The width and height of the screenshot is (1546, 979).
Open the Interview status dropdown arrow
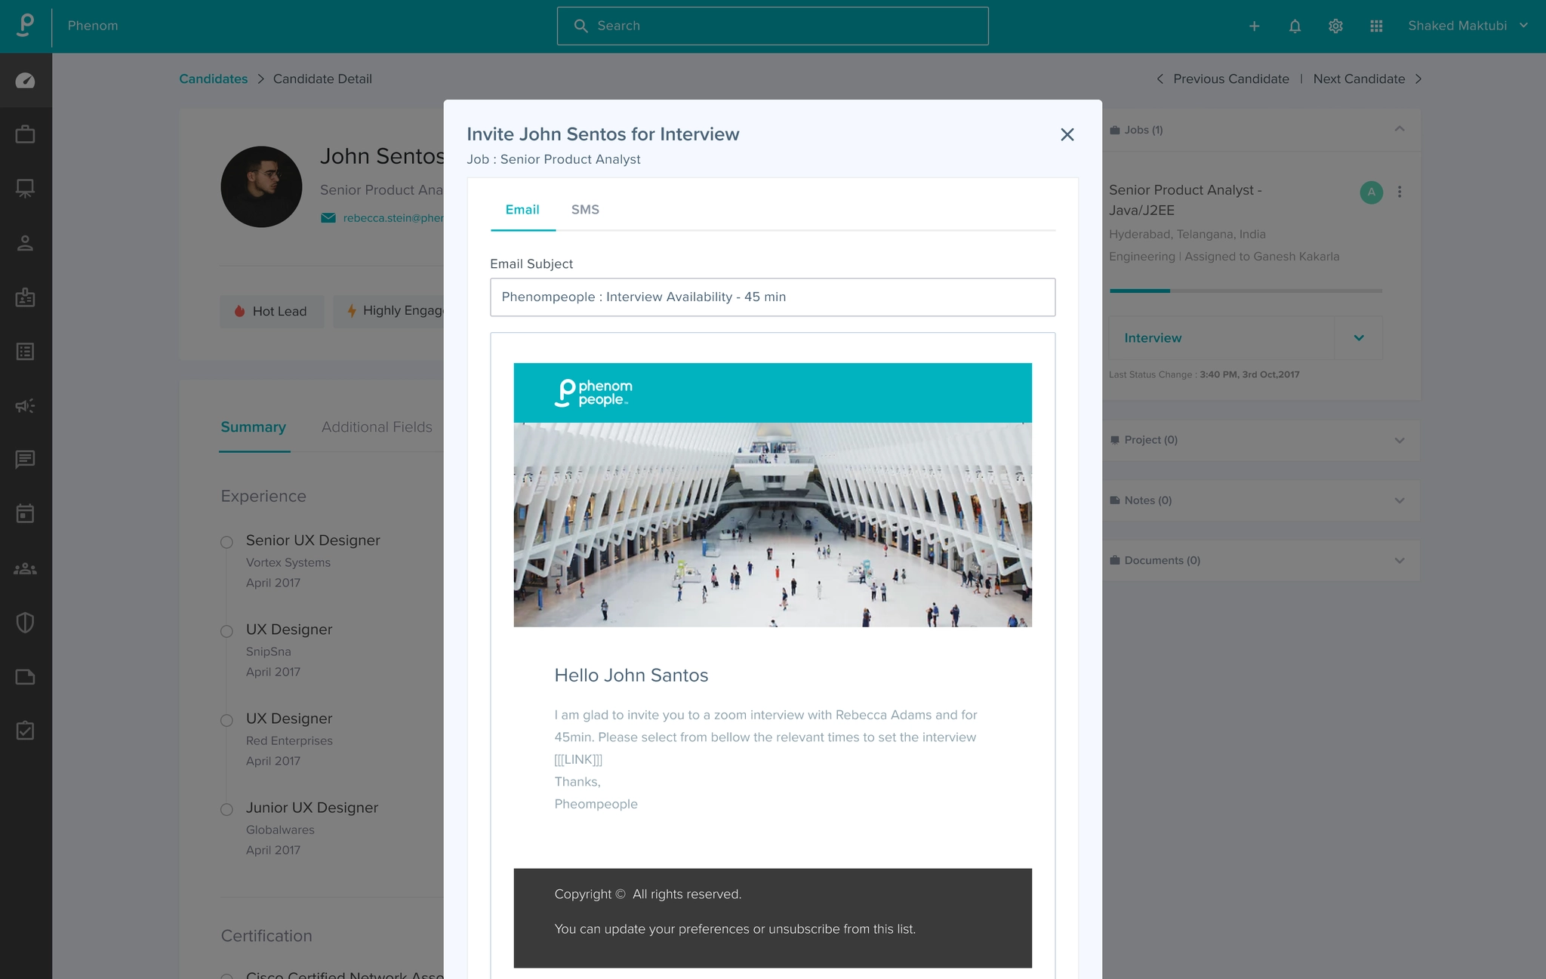[1359, 338]
